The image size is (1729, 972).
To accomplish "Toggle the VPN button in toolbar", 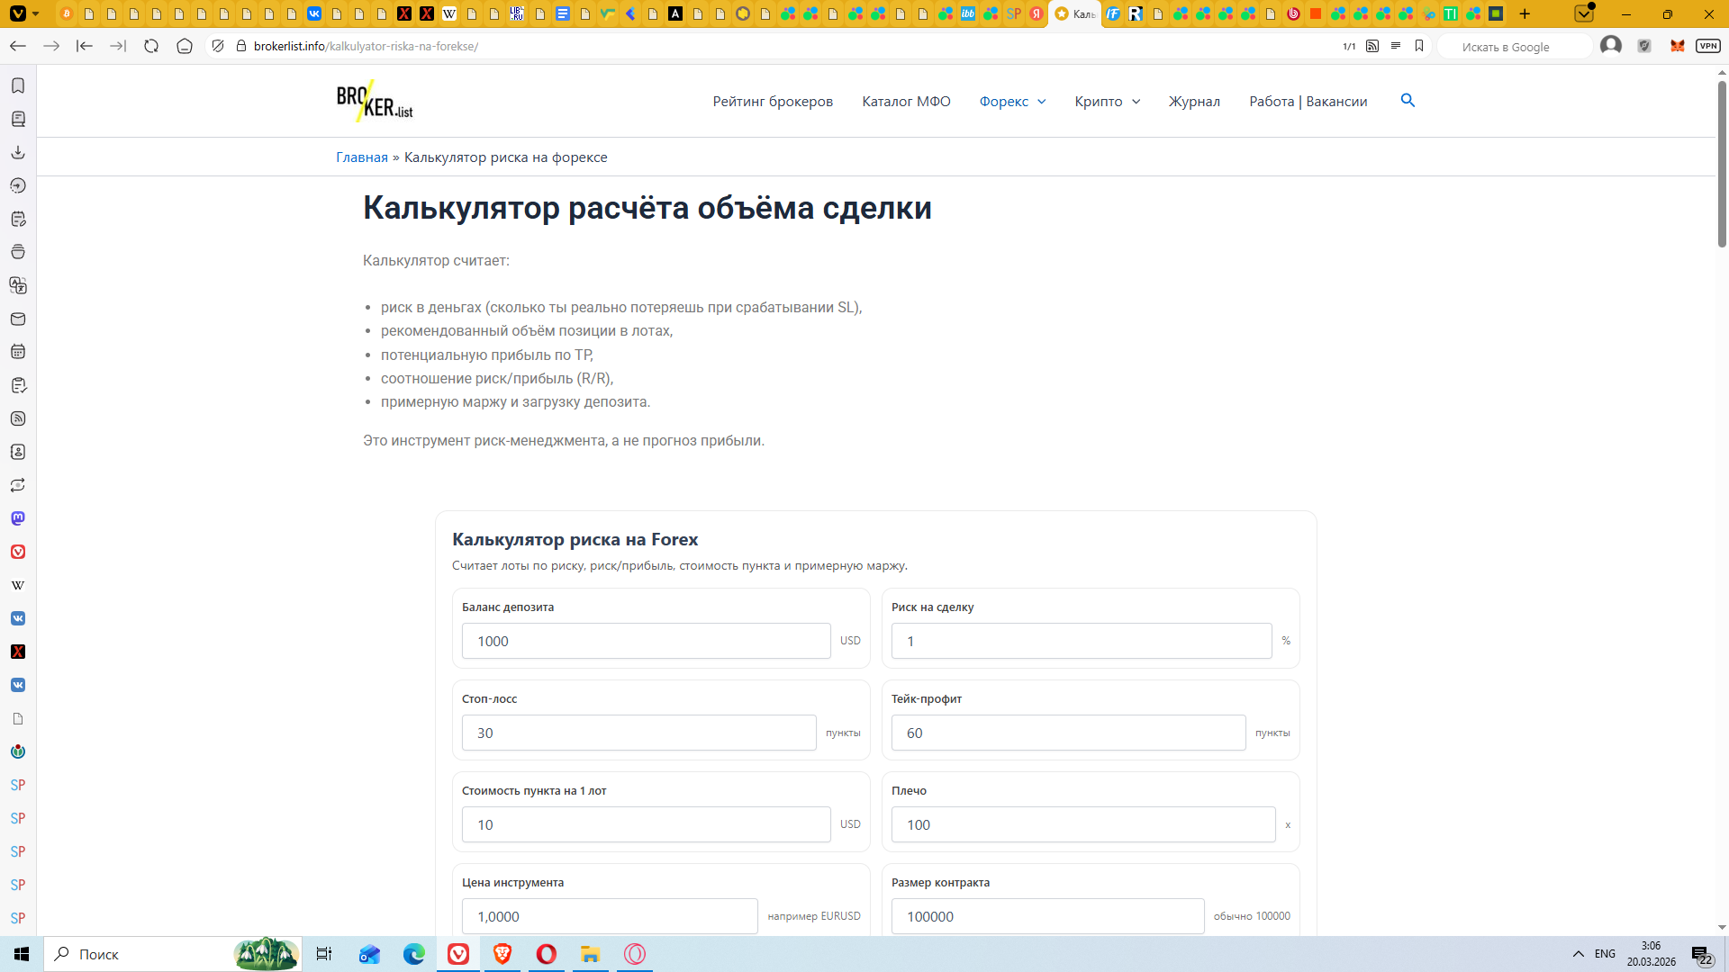I will tap(1707, 46).
